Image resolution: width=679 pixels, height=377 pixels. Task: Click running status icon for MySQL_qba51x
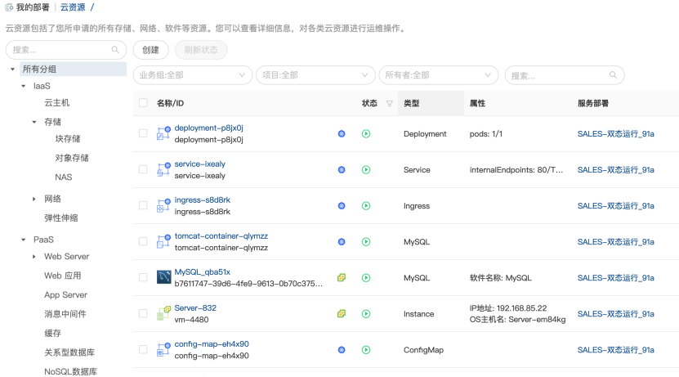(366, 278)
